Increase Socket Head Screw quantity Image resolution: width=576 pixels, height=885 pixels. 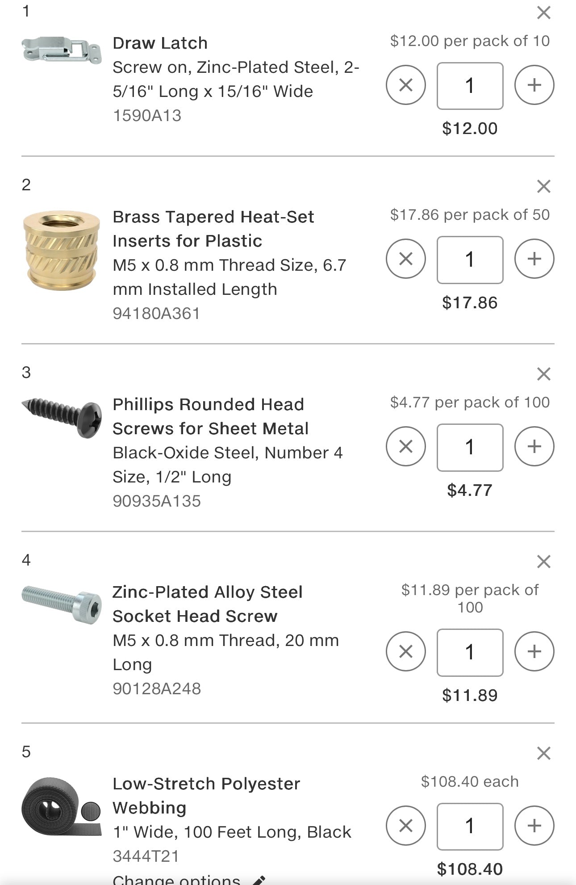coord(534,651)
